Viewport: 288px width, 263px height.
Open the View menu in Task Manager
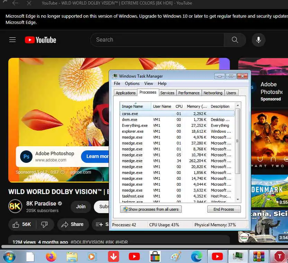[x=148, y=84]
